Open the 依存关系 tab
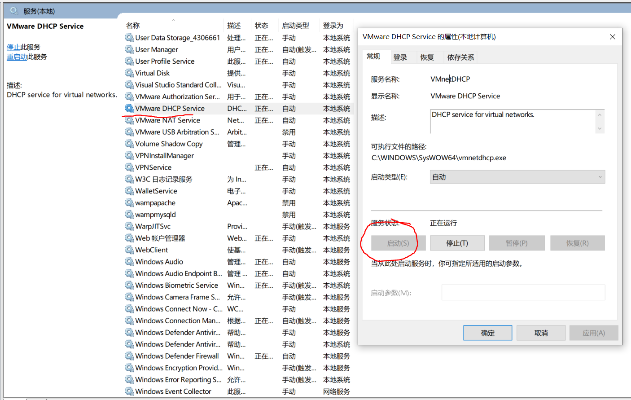Image resolution: width=631 pixels, height=400 pixels. 460,57
